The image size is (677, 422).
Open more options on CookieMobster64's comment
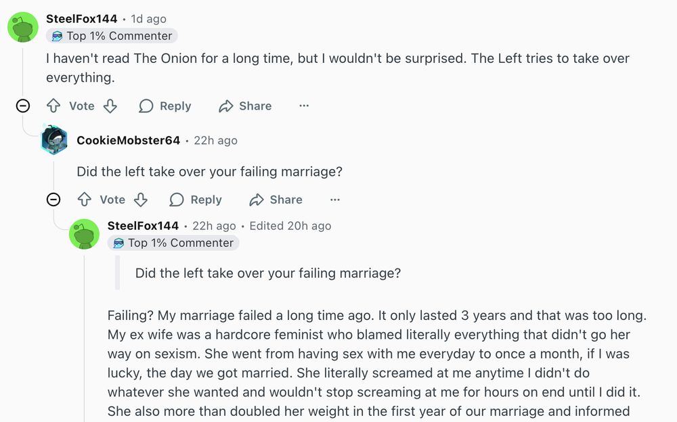point(334,200)
